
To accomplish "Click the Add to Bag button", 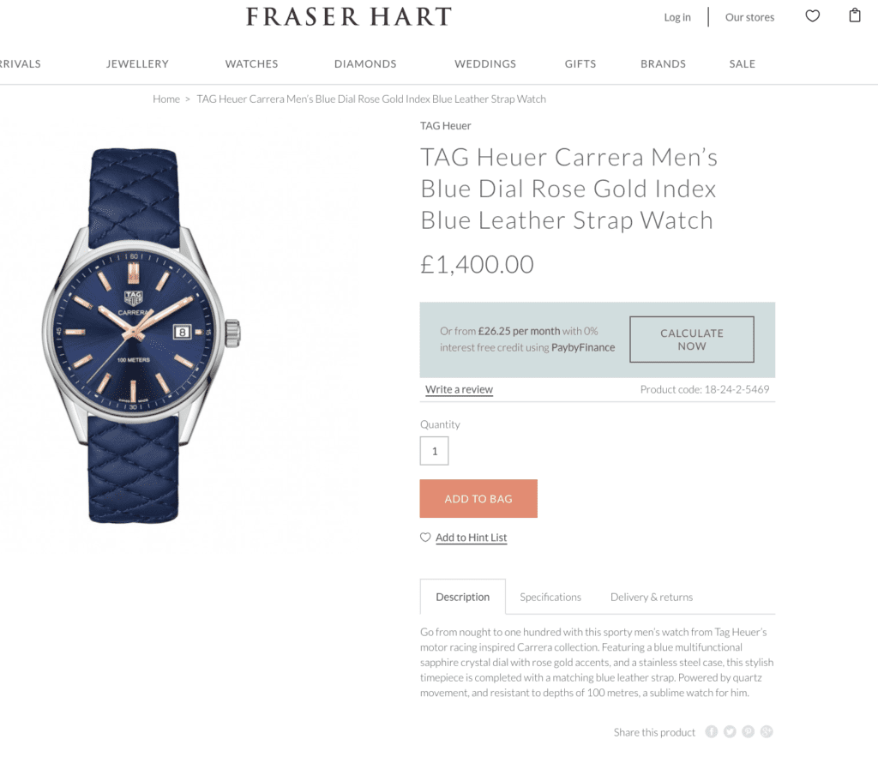I will click(478, 498).
